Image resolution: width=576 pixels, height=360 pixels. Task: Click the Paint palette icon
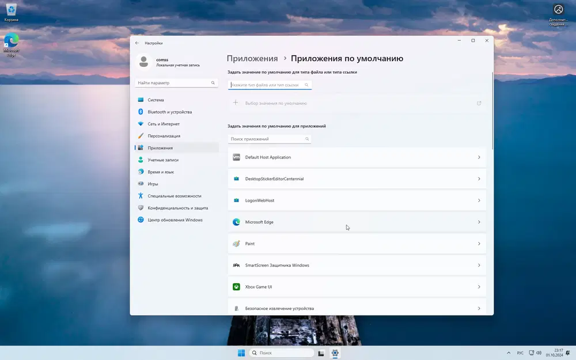236,244
